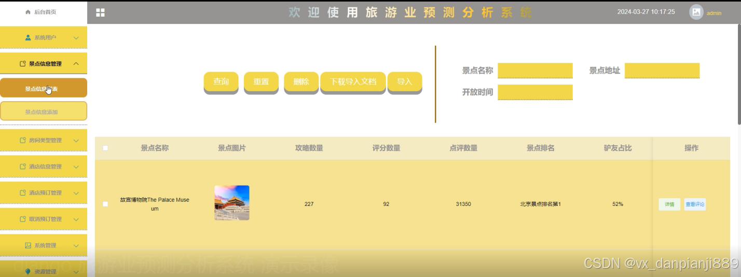This screenshot has height=277, width=741.
Task: Expand the 系统用户 menu chevron
Action: coord(76,38)
